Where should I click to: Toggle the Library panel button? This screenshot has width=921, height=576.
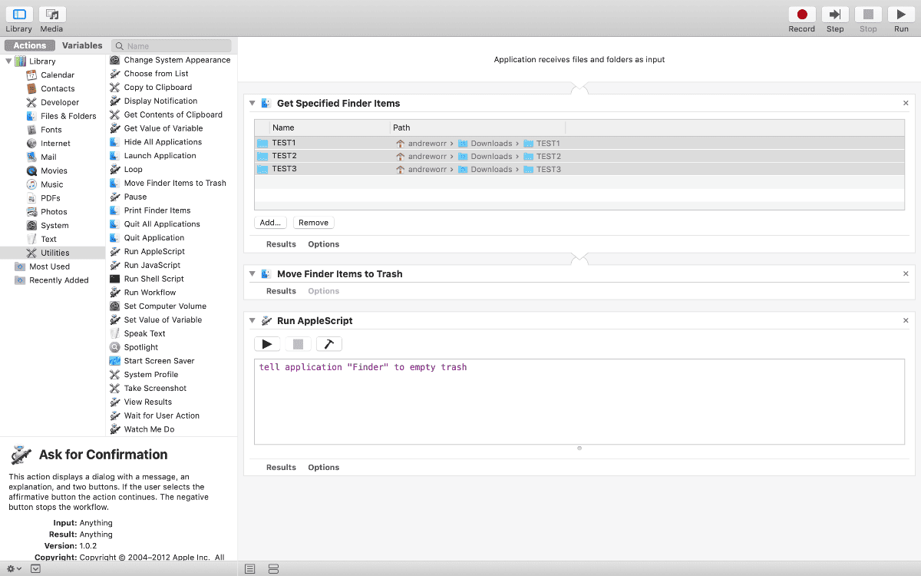19,15
